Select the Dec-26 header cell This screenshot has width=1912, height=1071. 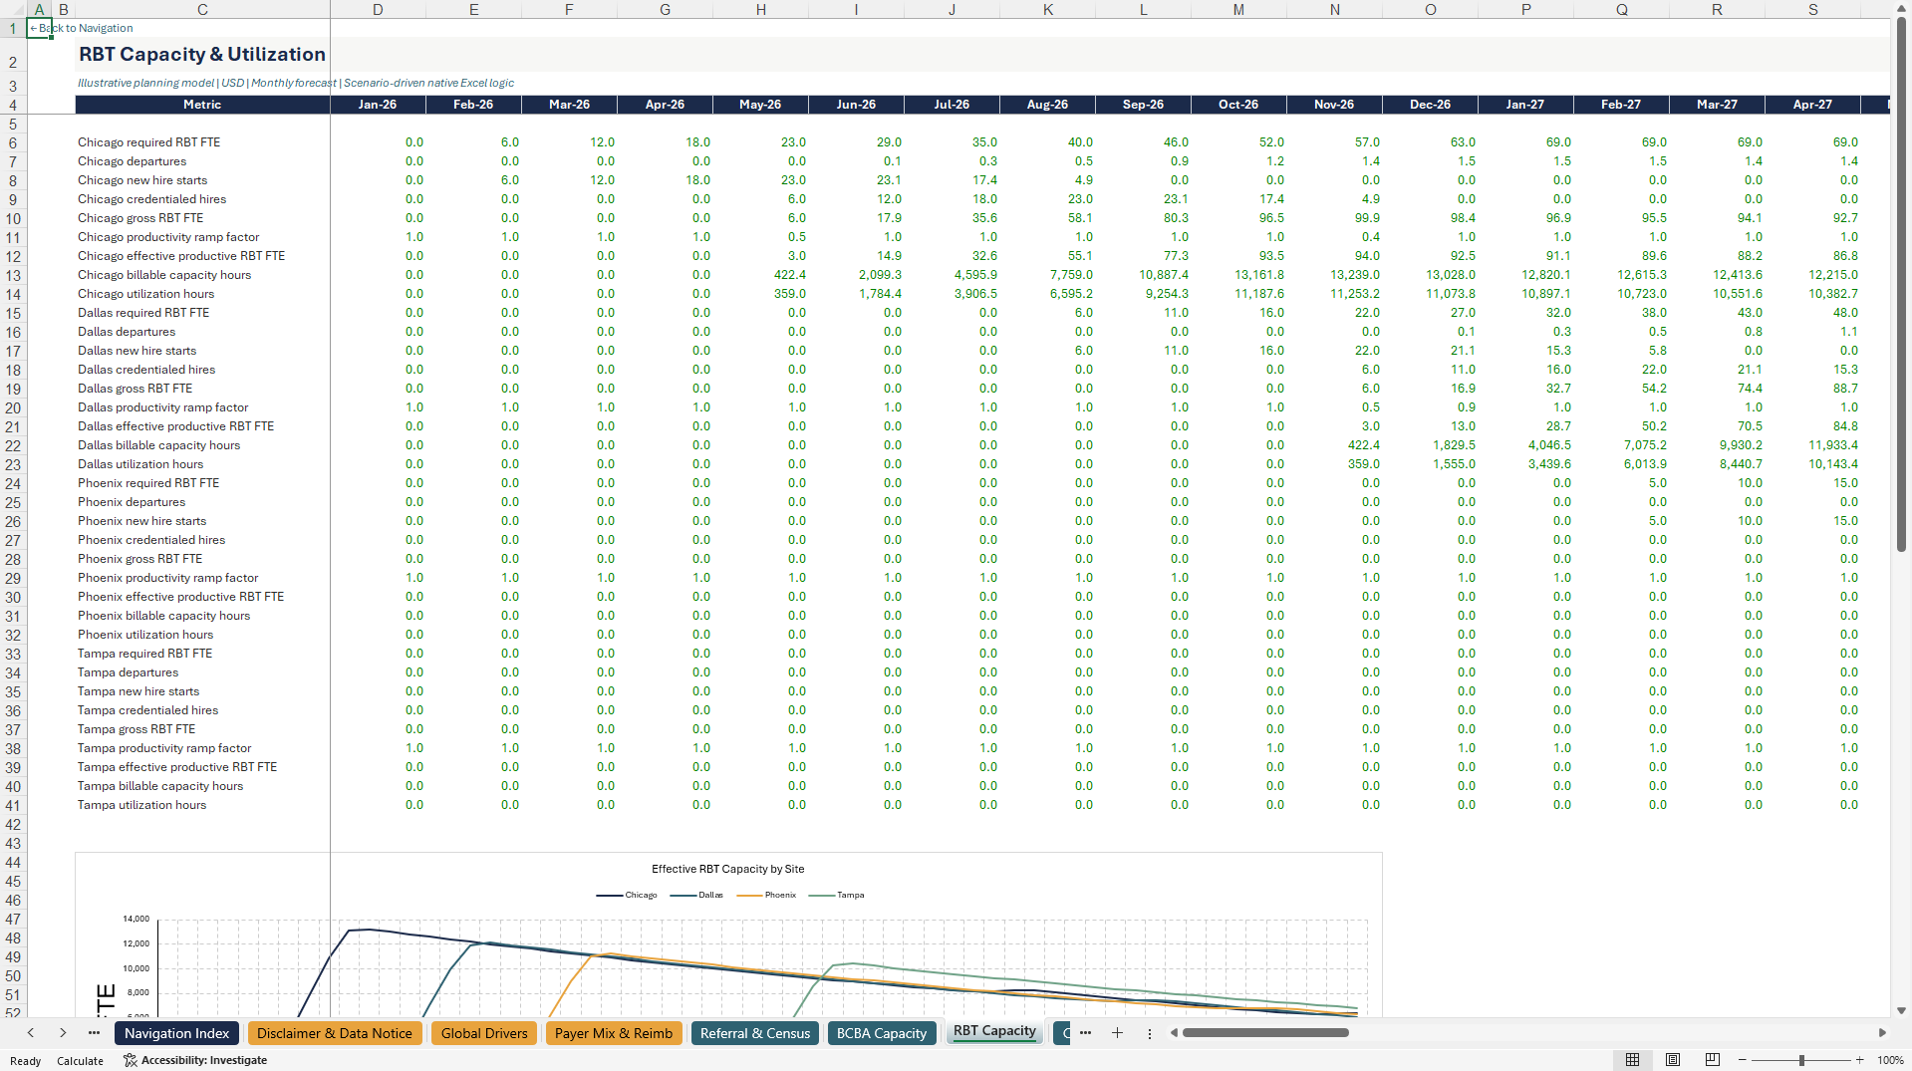pyautogui.click(x=1430, y=105)
